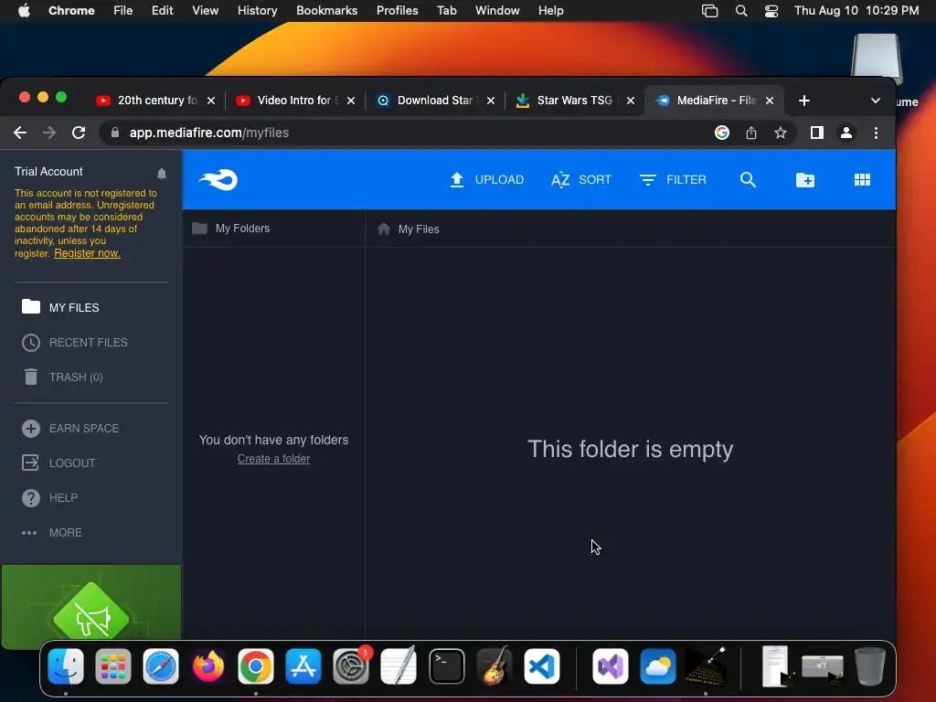Open Visual Studio purple icon in Dock
This screenshot has width=936, height=702.
(610, 666)
